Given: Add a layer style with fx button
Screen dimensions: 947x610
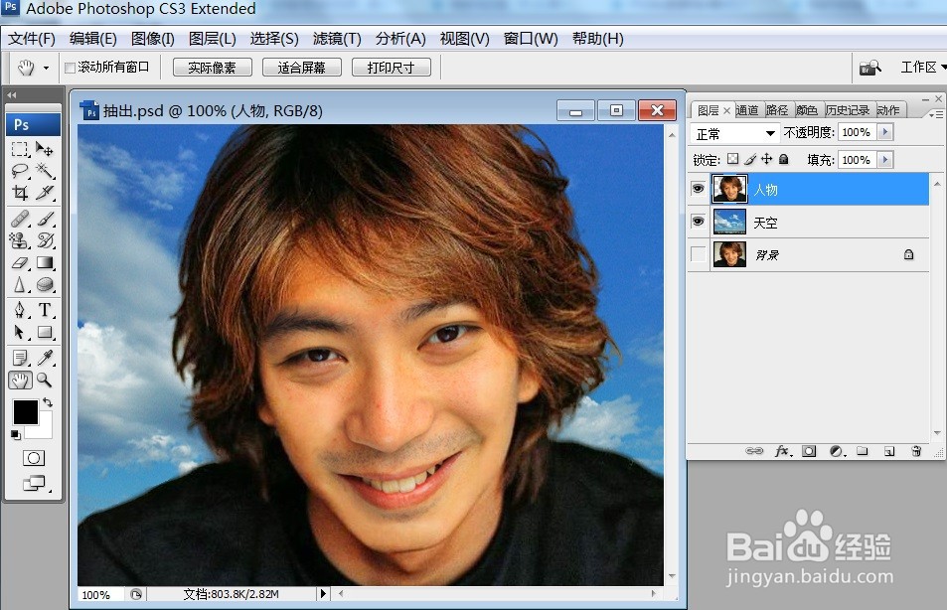Looking at the screenshot, I should pos(782,451).
